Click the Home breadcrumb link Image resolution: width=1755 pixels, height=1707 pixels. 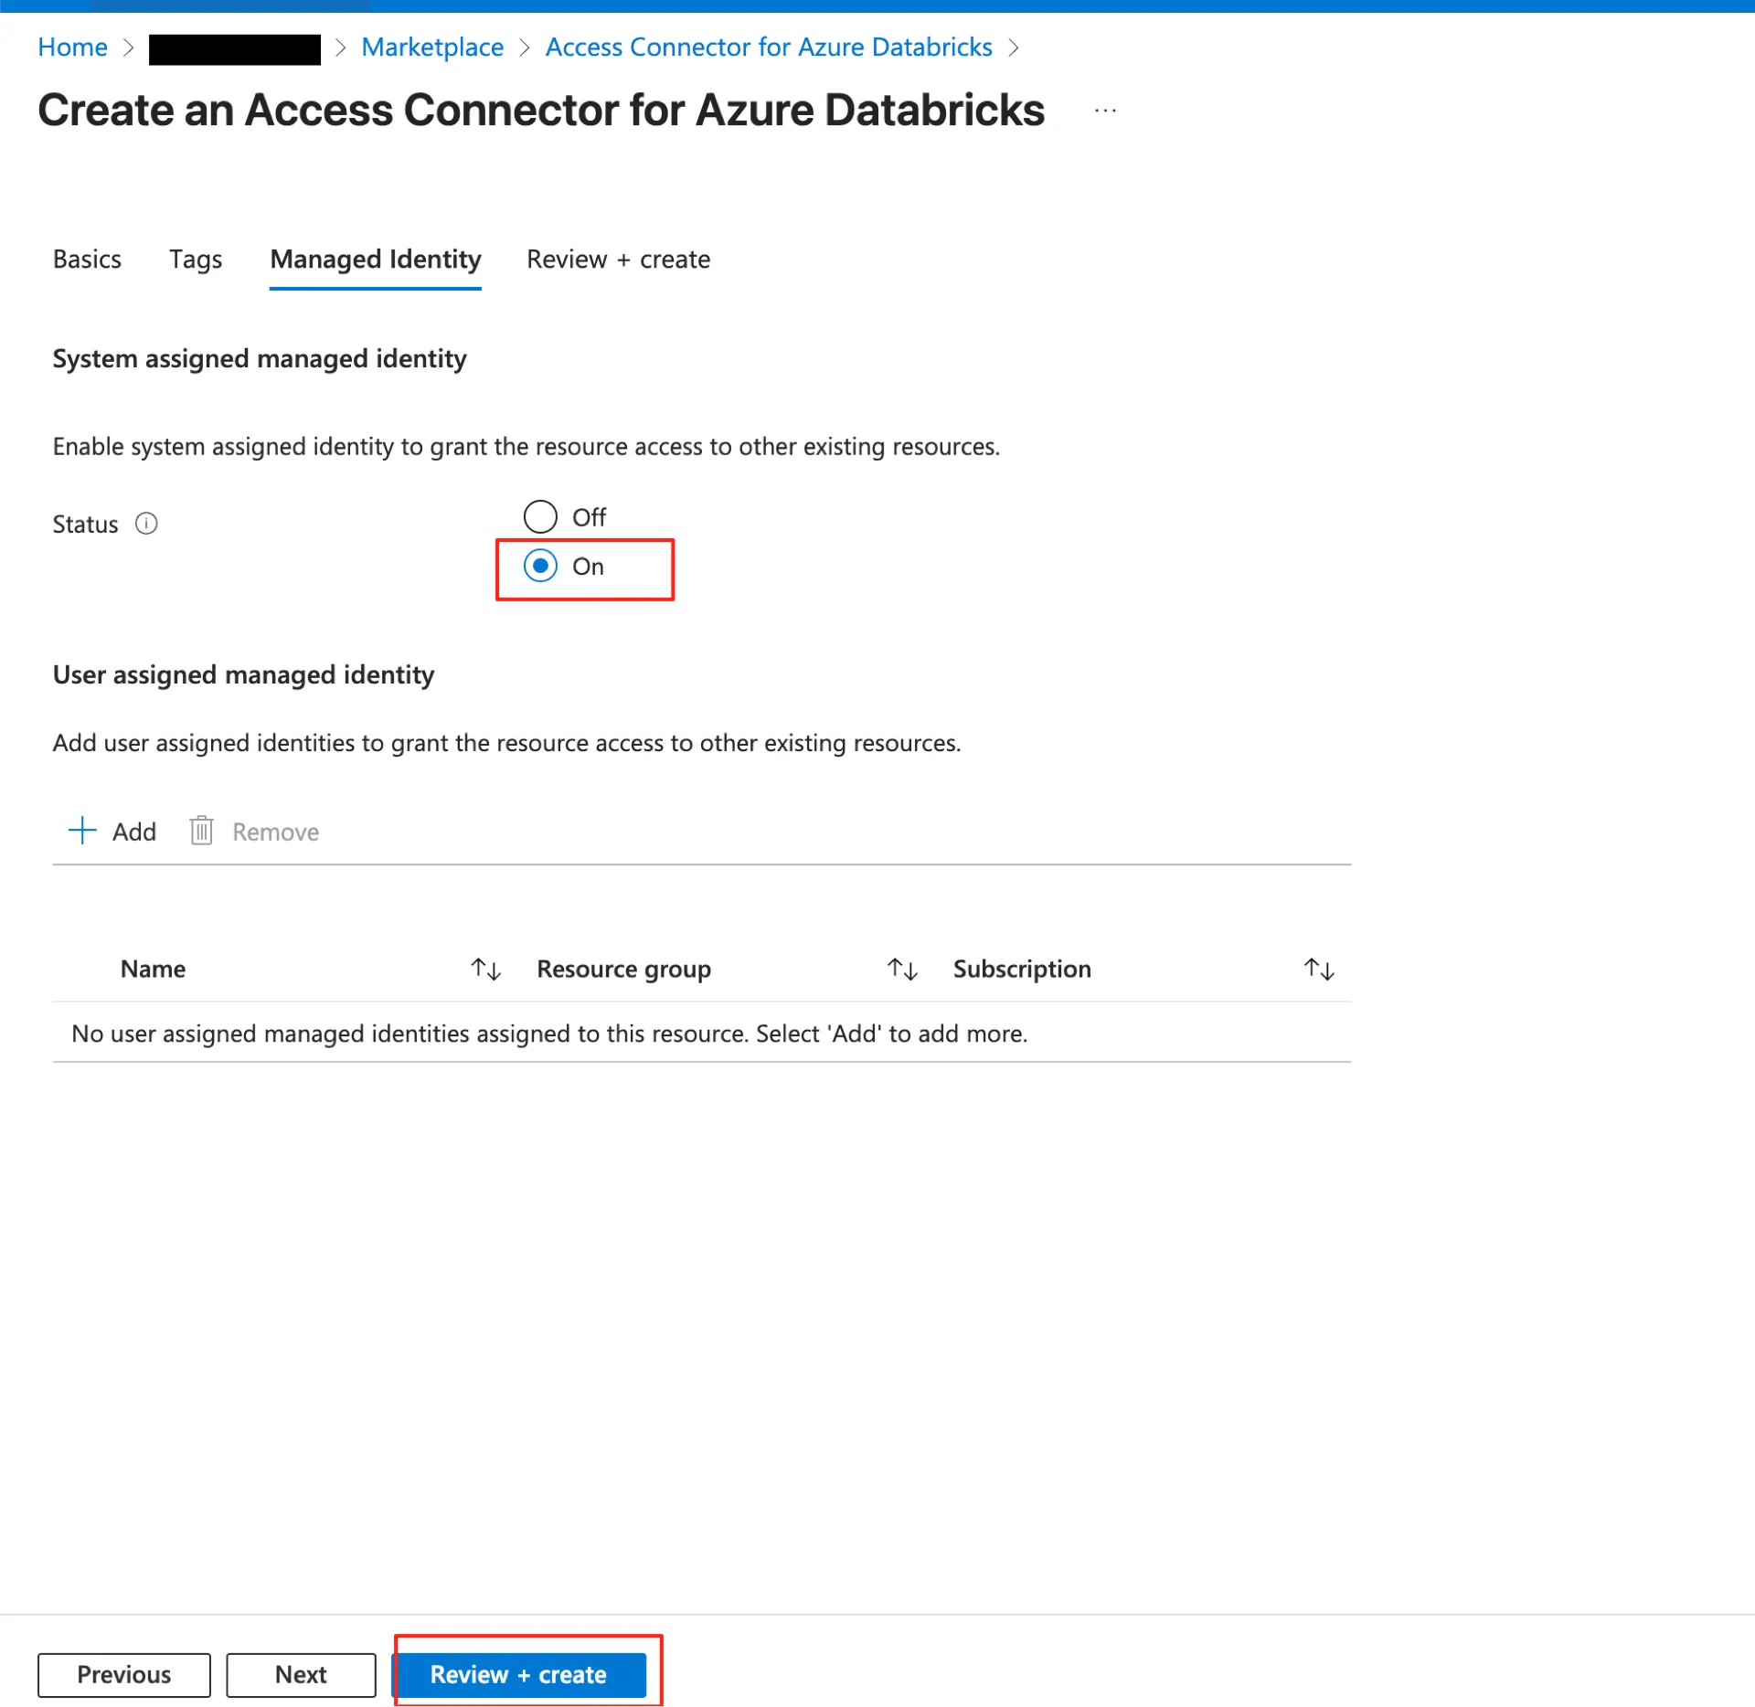tap(72, 47)
